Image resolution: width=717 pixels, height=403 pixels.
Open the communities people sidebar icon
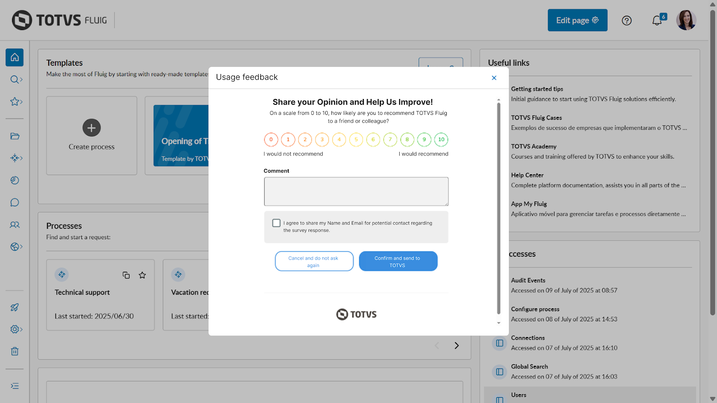coord(15,225)
